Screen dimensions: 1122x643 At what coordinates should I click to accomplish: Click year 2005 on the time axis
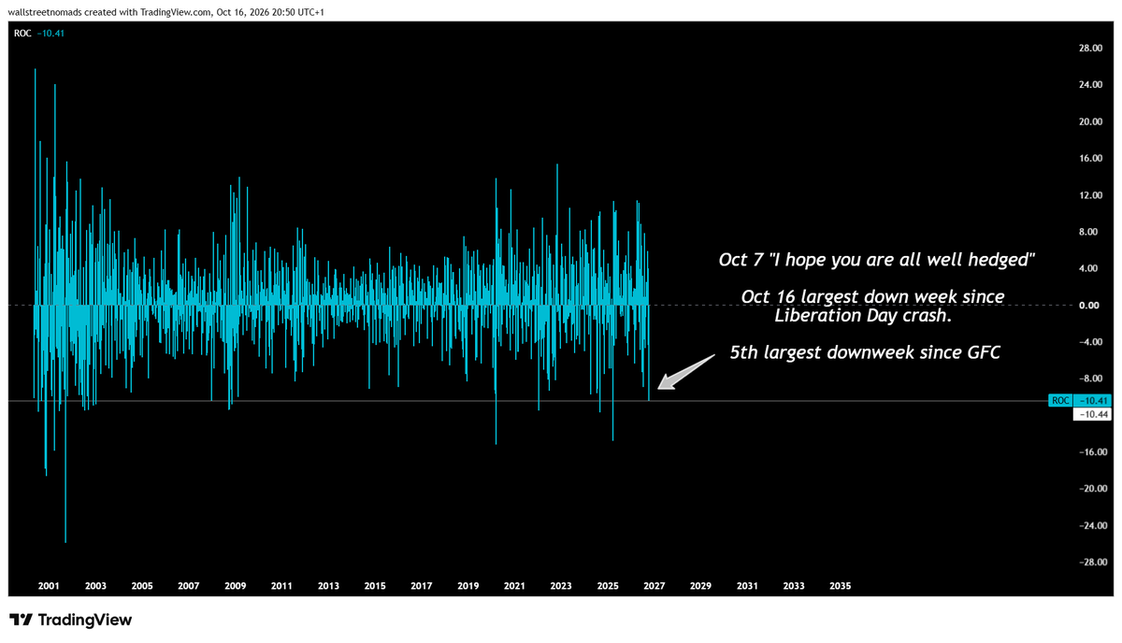(142, 586)
